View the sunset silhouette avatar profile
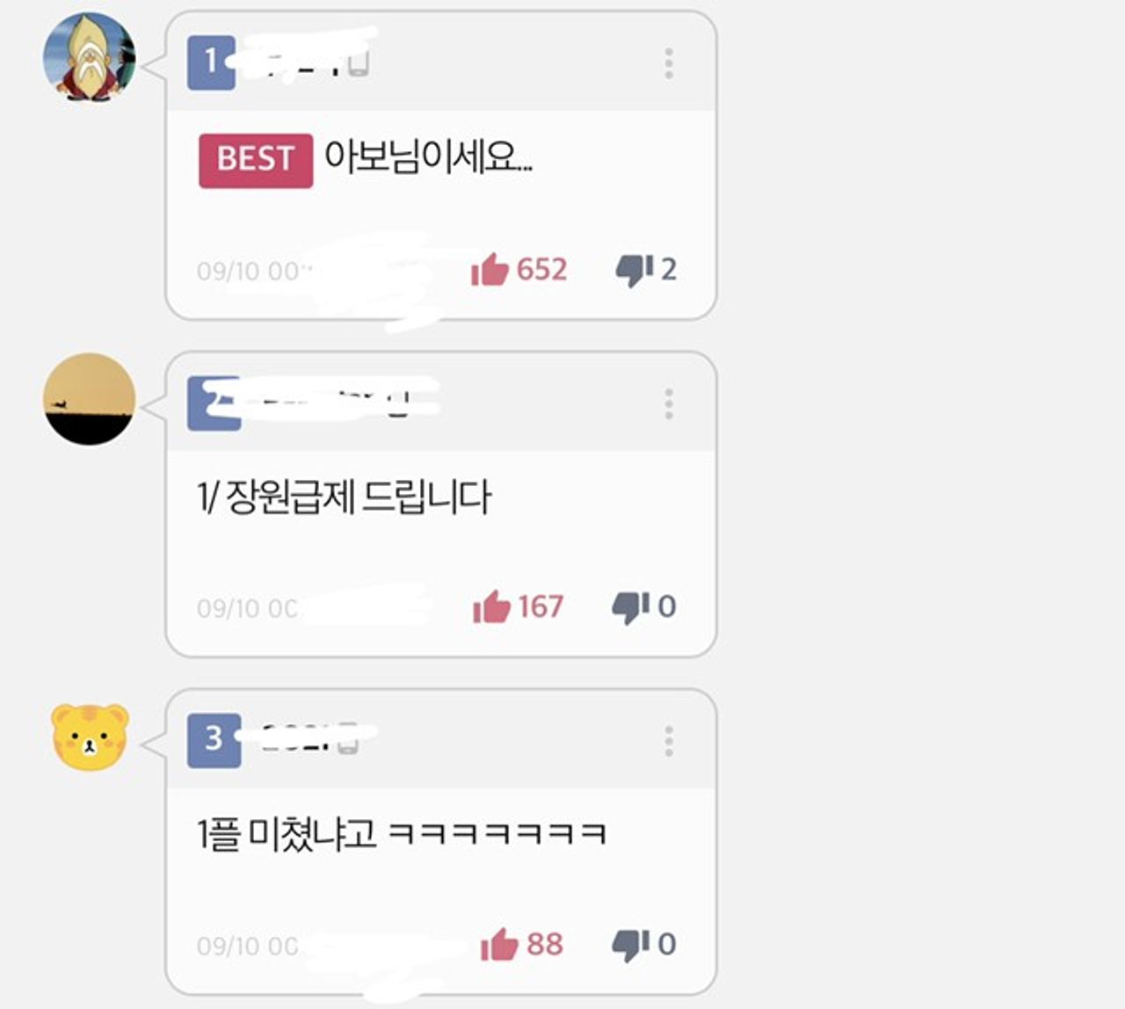 point(90,399)
